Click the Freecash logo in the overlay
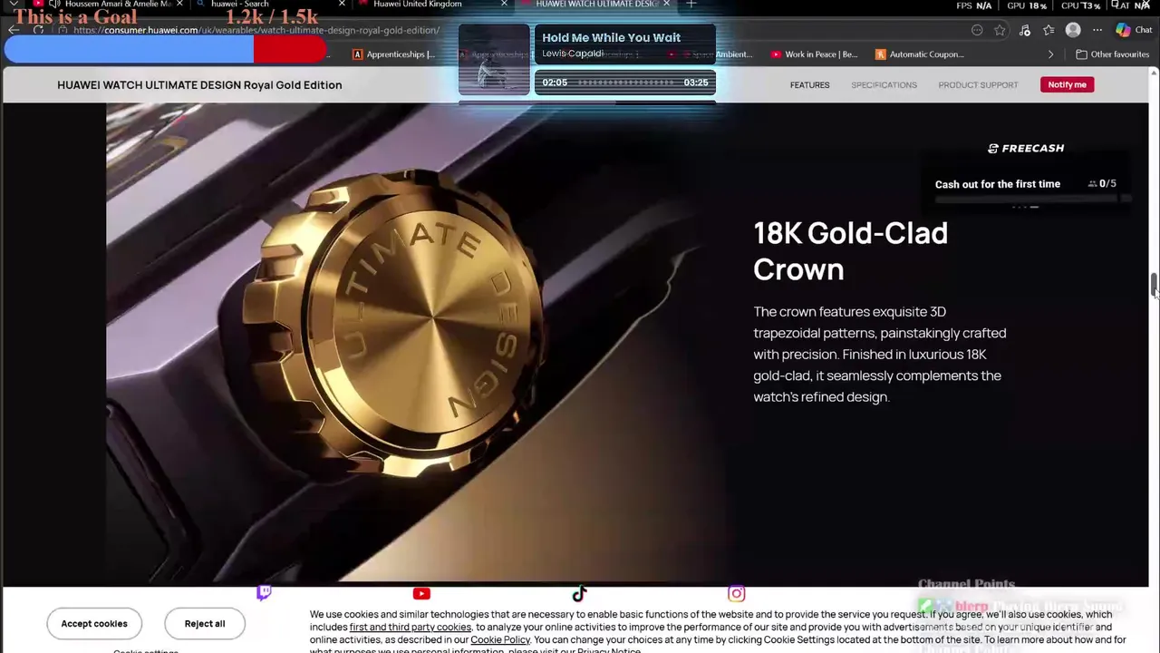This screenshot has height=653, width=1160. (1026, 148)
